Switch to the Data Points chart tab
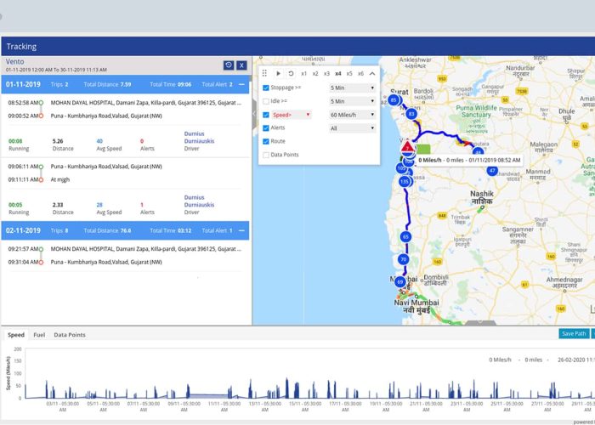 pyautogui.click(x=70, y=335)
